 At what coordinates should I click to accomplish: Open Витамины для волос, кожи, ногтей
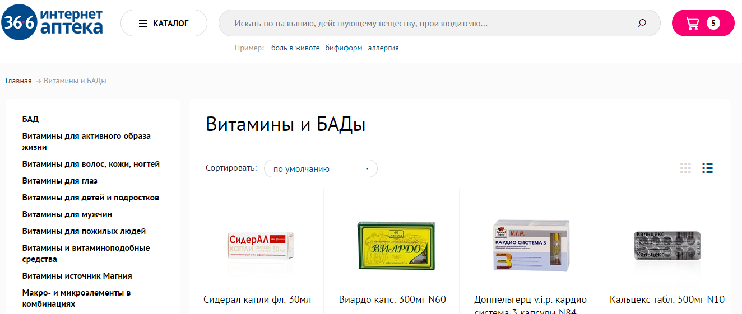(91, 164)
